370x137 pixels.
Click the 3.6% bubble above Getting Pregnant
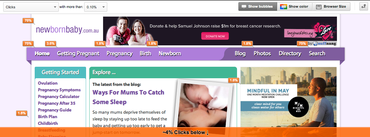coord(50,43)
